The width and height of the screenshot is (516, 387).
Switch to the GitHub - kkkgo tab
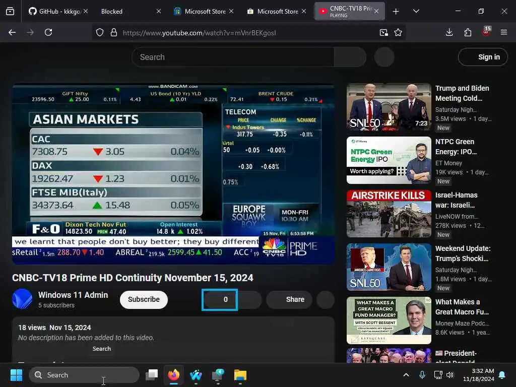[57, 11]
